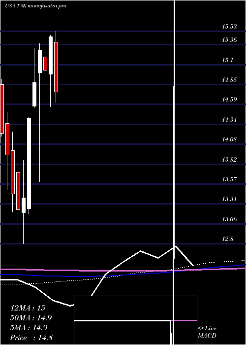Click the '12MA : 15' indicator text
The image size is (246, 345).
click(28, 308)
